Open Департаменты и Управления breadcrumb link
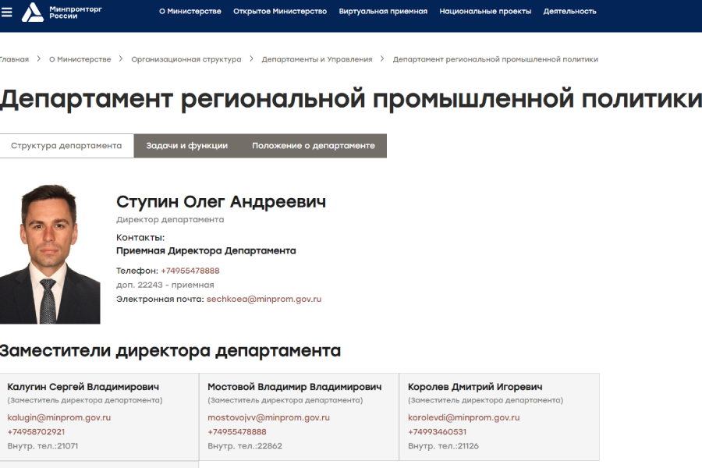The image size is (702, 468). (x=319, y=58)
